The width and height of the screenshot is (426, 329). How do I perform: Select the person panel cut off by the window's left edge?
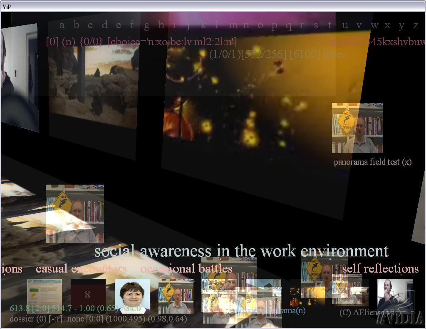19,77
